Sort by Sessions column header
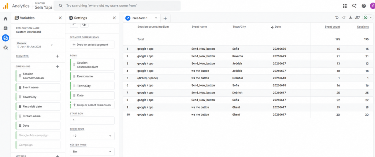This screenshot has width=375, height=157. click(363, 27)
